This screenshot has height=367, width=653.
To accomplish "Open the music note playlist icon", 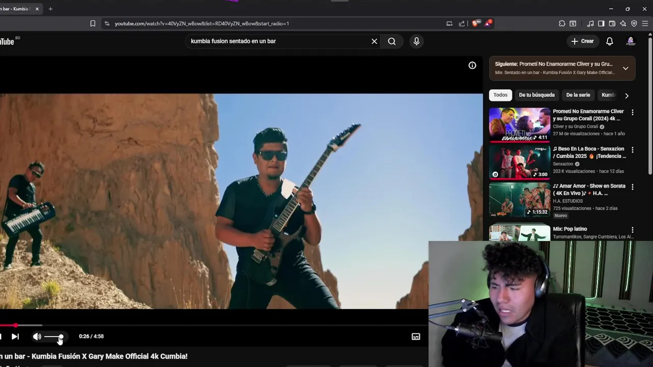I will click(590, 23).
